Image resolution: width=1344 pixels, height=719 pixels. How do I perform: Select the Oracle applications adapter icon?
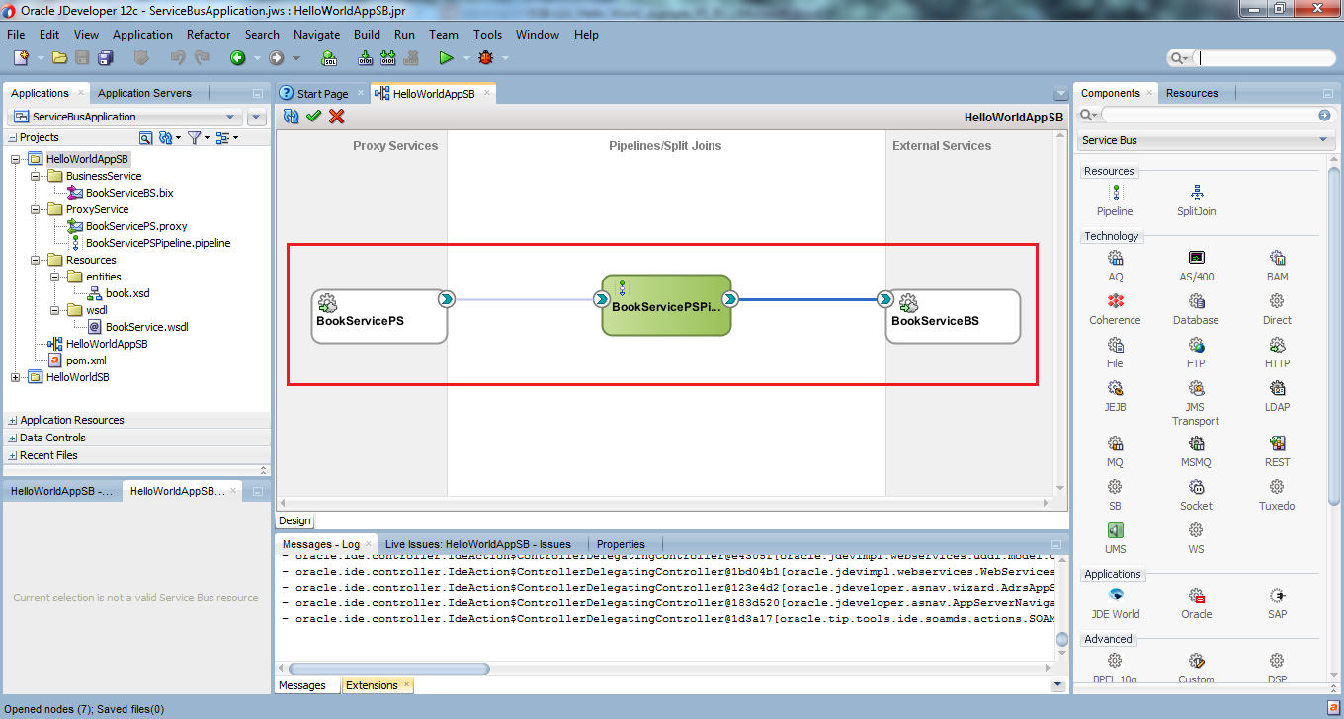[1196, 596]
